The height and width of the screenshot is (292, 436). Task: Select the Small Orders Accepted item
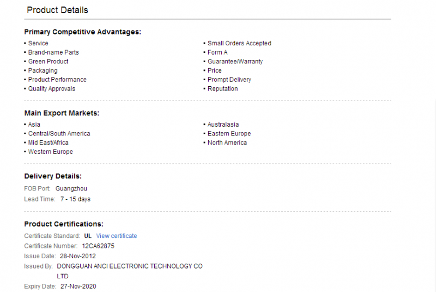pos(239,43)
